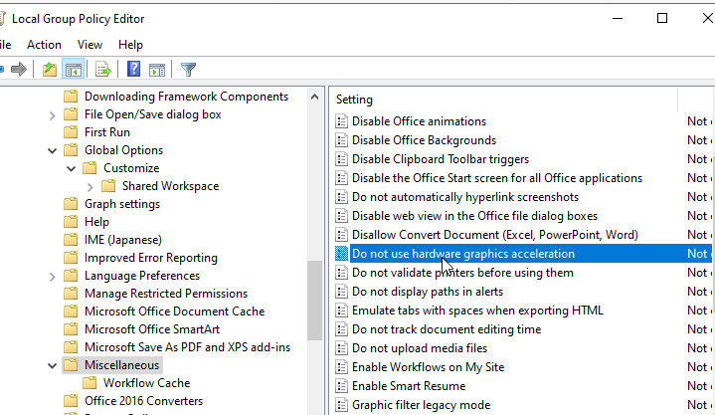
Task: Click the Up one level folder icon
Action: (50, 70)
